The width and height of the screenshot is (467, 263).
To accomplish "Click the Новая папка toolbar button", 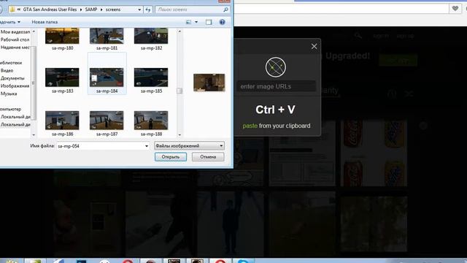I will [x=45, y=22].
